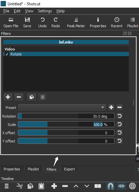Image resolution: width=139 pixels, height=192 pixels.
Task: Reset X offset to default
Action: 120,133
